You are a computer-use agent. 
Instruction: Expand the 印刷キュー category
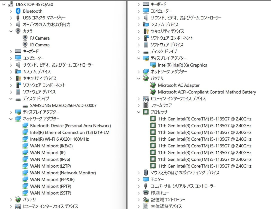click(x=138, y=193)
